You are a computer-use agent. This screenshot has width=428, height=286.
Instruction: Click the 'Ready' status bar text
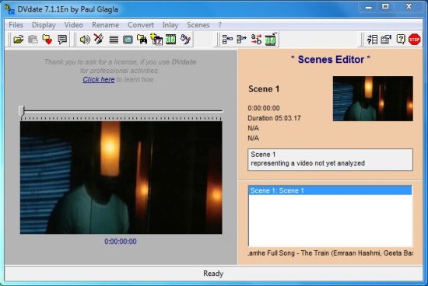pos(213,274)
